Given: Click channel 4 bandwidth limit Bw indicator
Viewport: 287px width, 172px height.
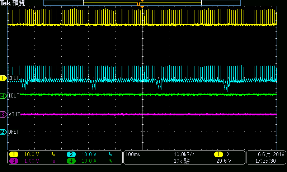Looking at the screenshot, I should [x=110, y=161].
